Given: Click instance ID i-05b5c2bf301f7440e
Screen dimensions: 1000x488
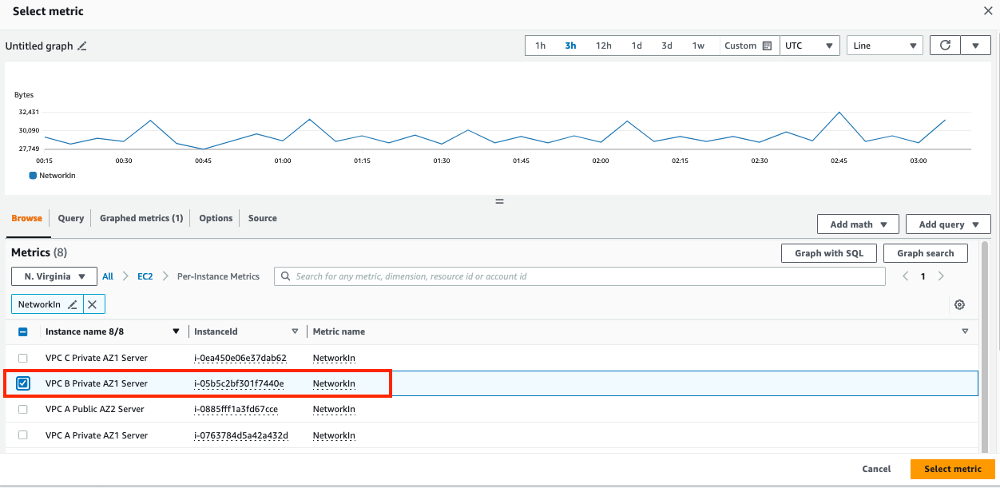Looking at the screenshot, I should tap(239, 383).
